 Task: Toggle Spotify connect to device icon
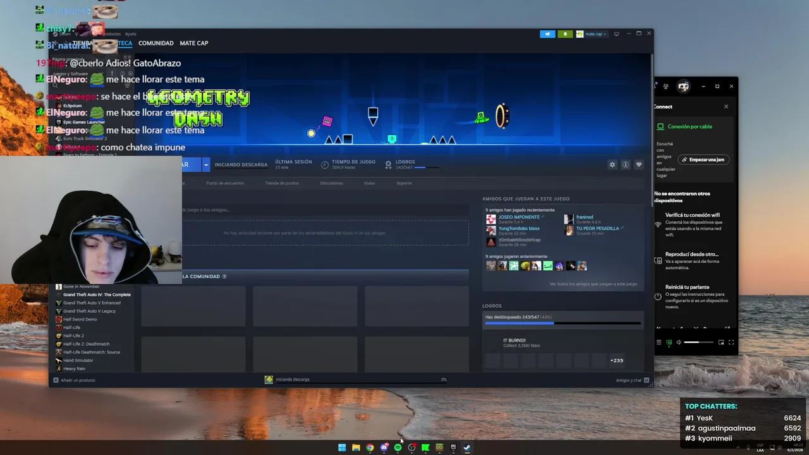669,343
